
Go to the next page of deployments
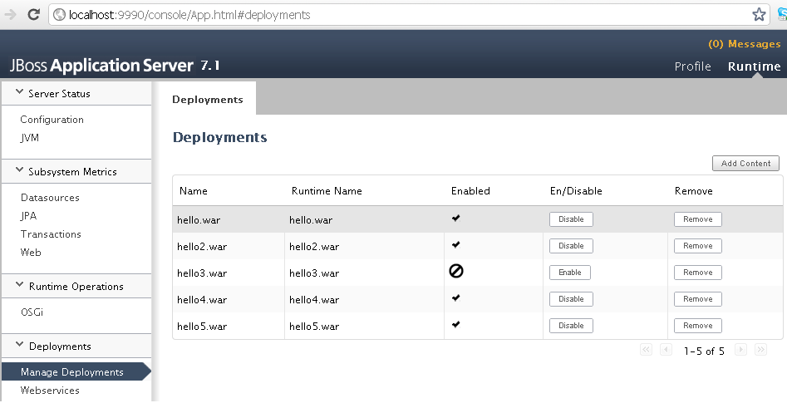tap(740, 351)
